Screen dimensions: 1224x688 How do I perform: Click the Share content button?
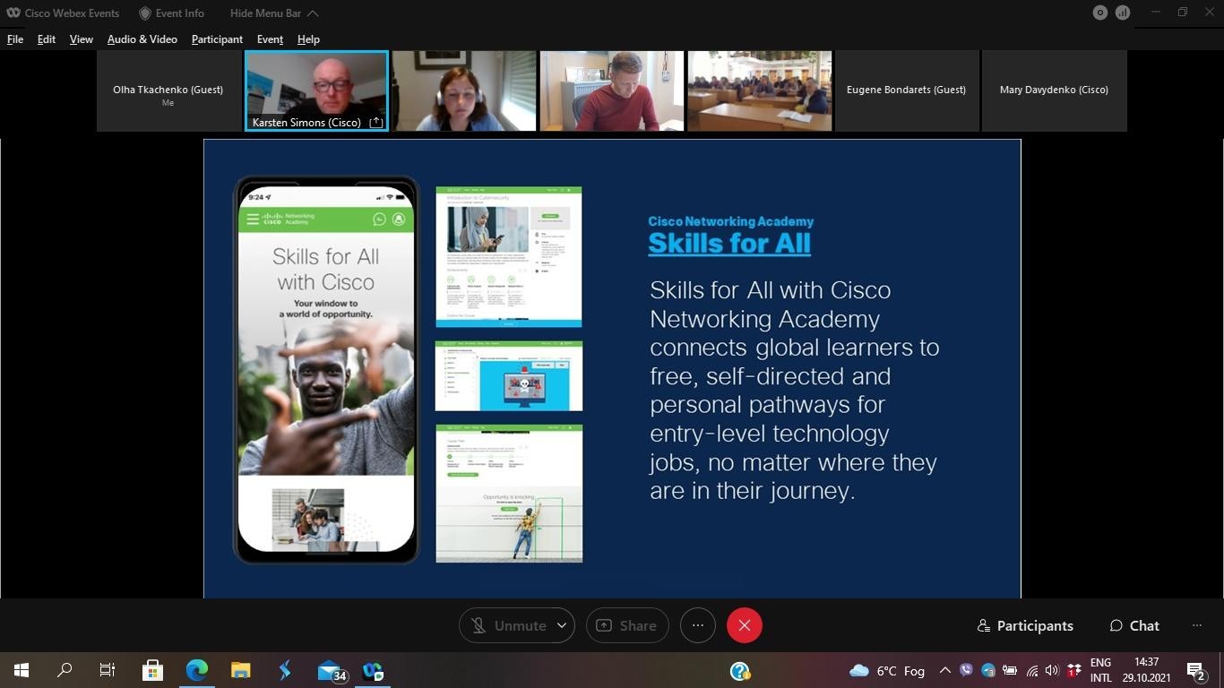[x=627, y=625]
